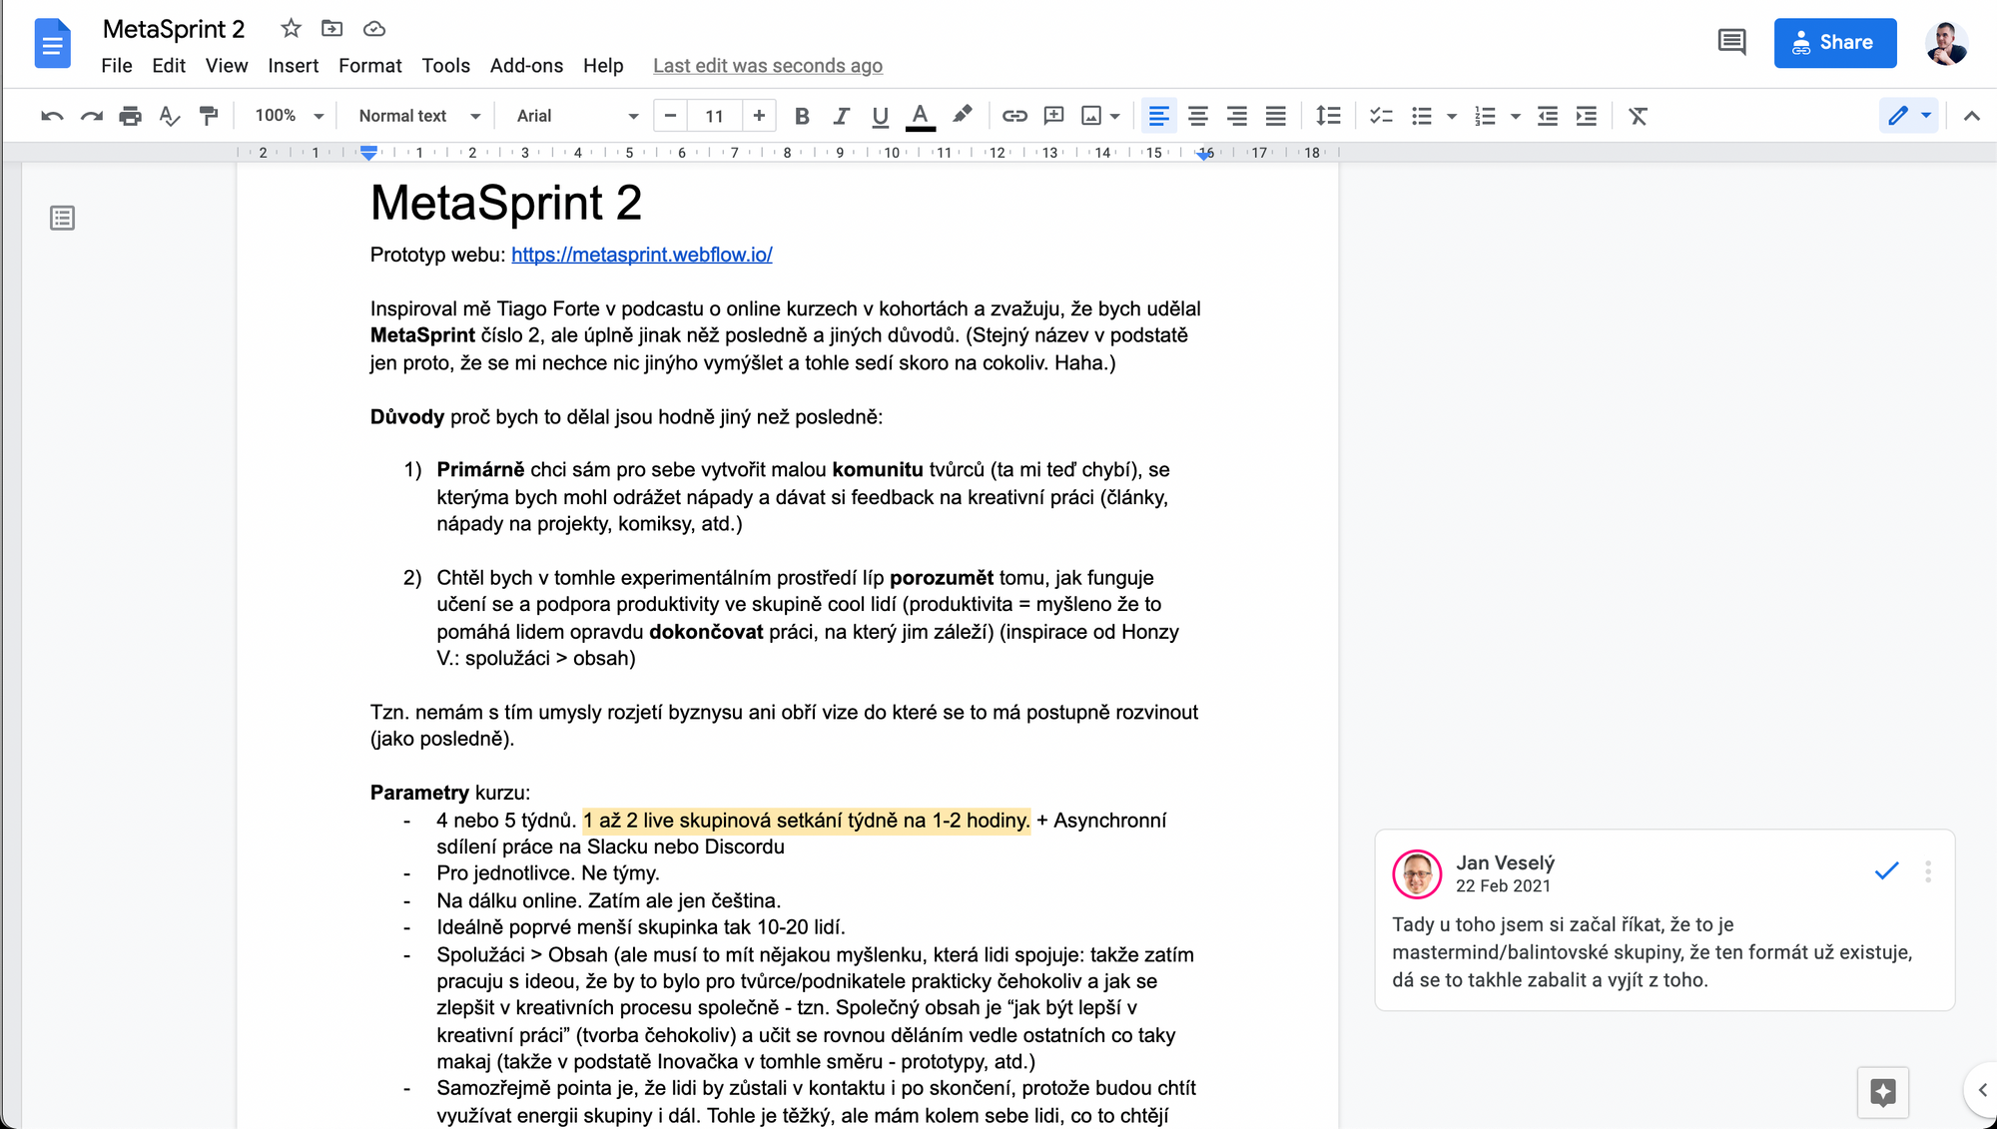Open the text color picker
The image size is (1997, 1129).
(920, 115)
